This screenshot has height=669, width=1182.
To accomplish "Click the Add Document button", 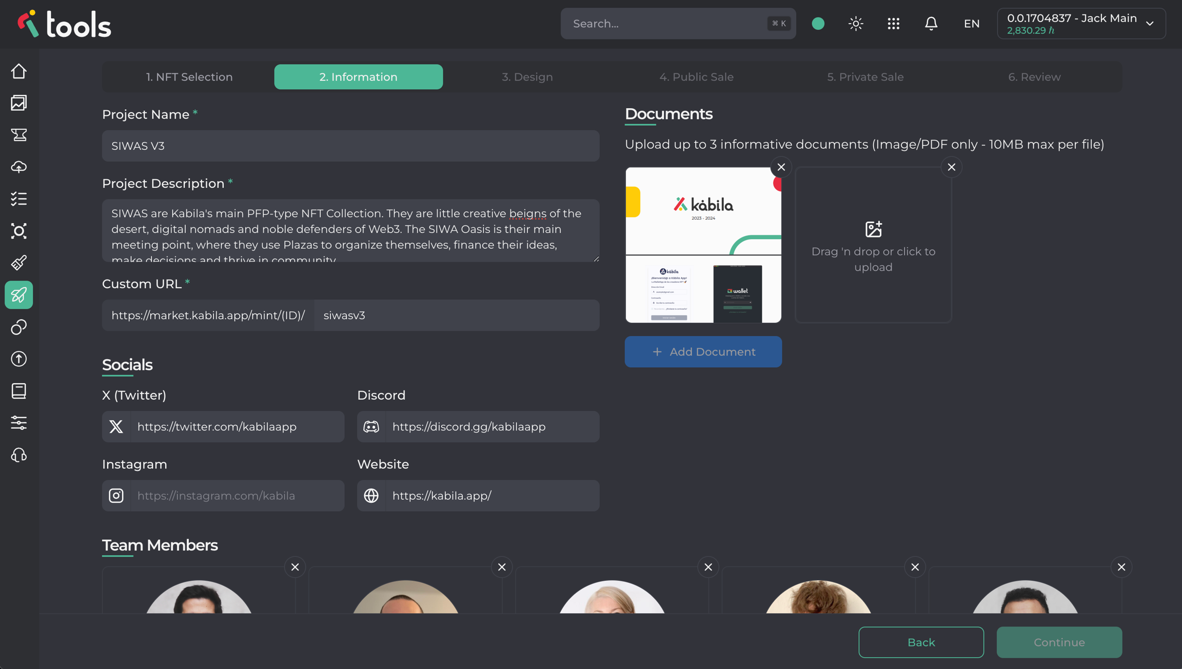I will (x=703, y=352).
